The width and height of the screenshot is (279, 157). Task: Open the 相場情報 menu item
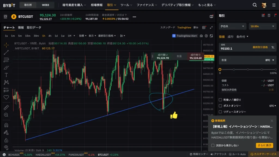[97, 5]
